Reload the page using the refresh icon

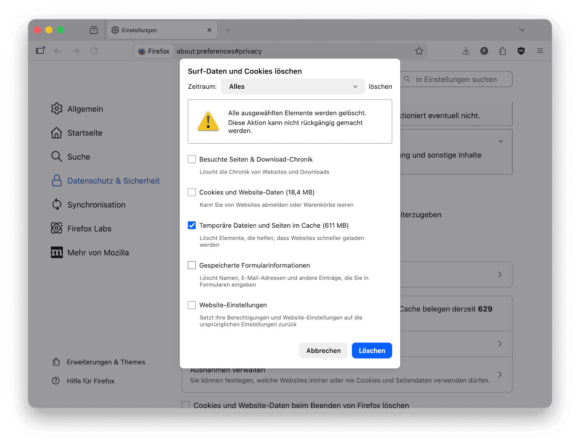pyautogui.click(x=93, y=51)
